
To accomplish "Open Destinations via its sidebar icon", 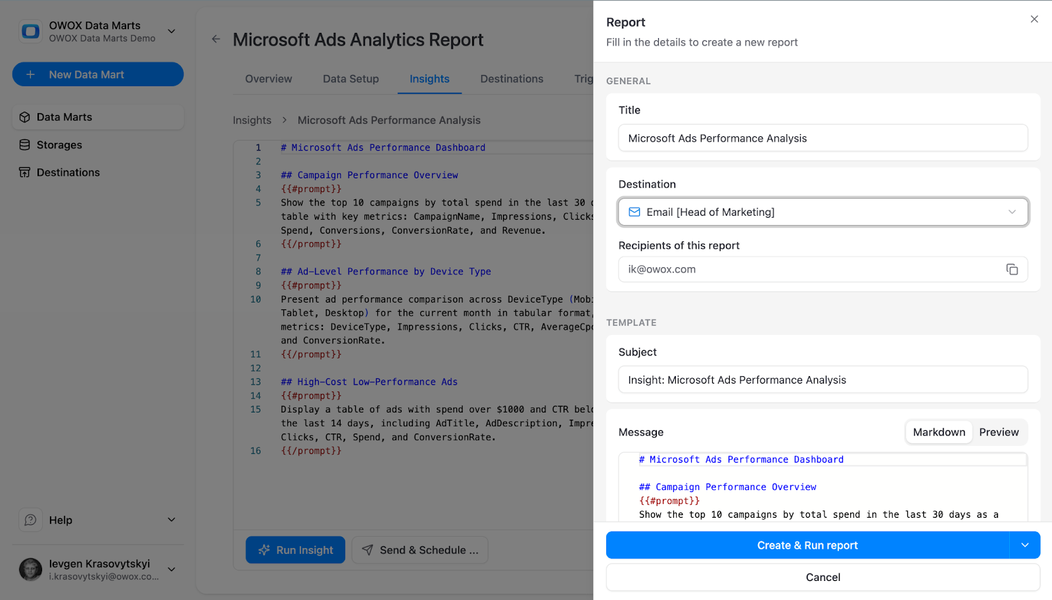I will (x=24, y=172).
